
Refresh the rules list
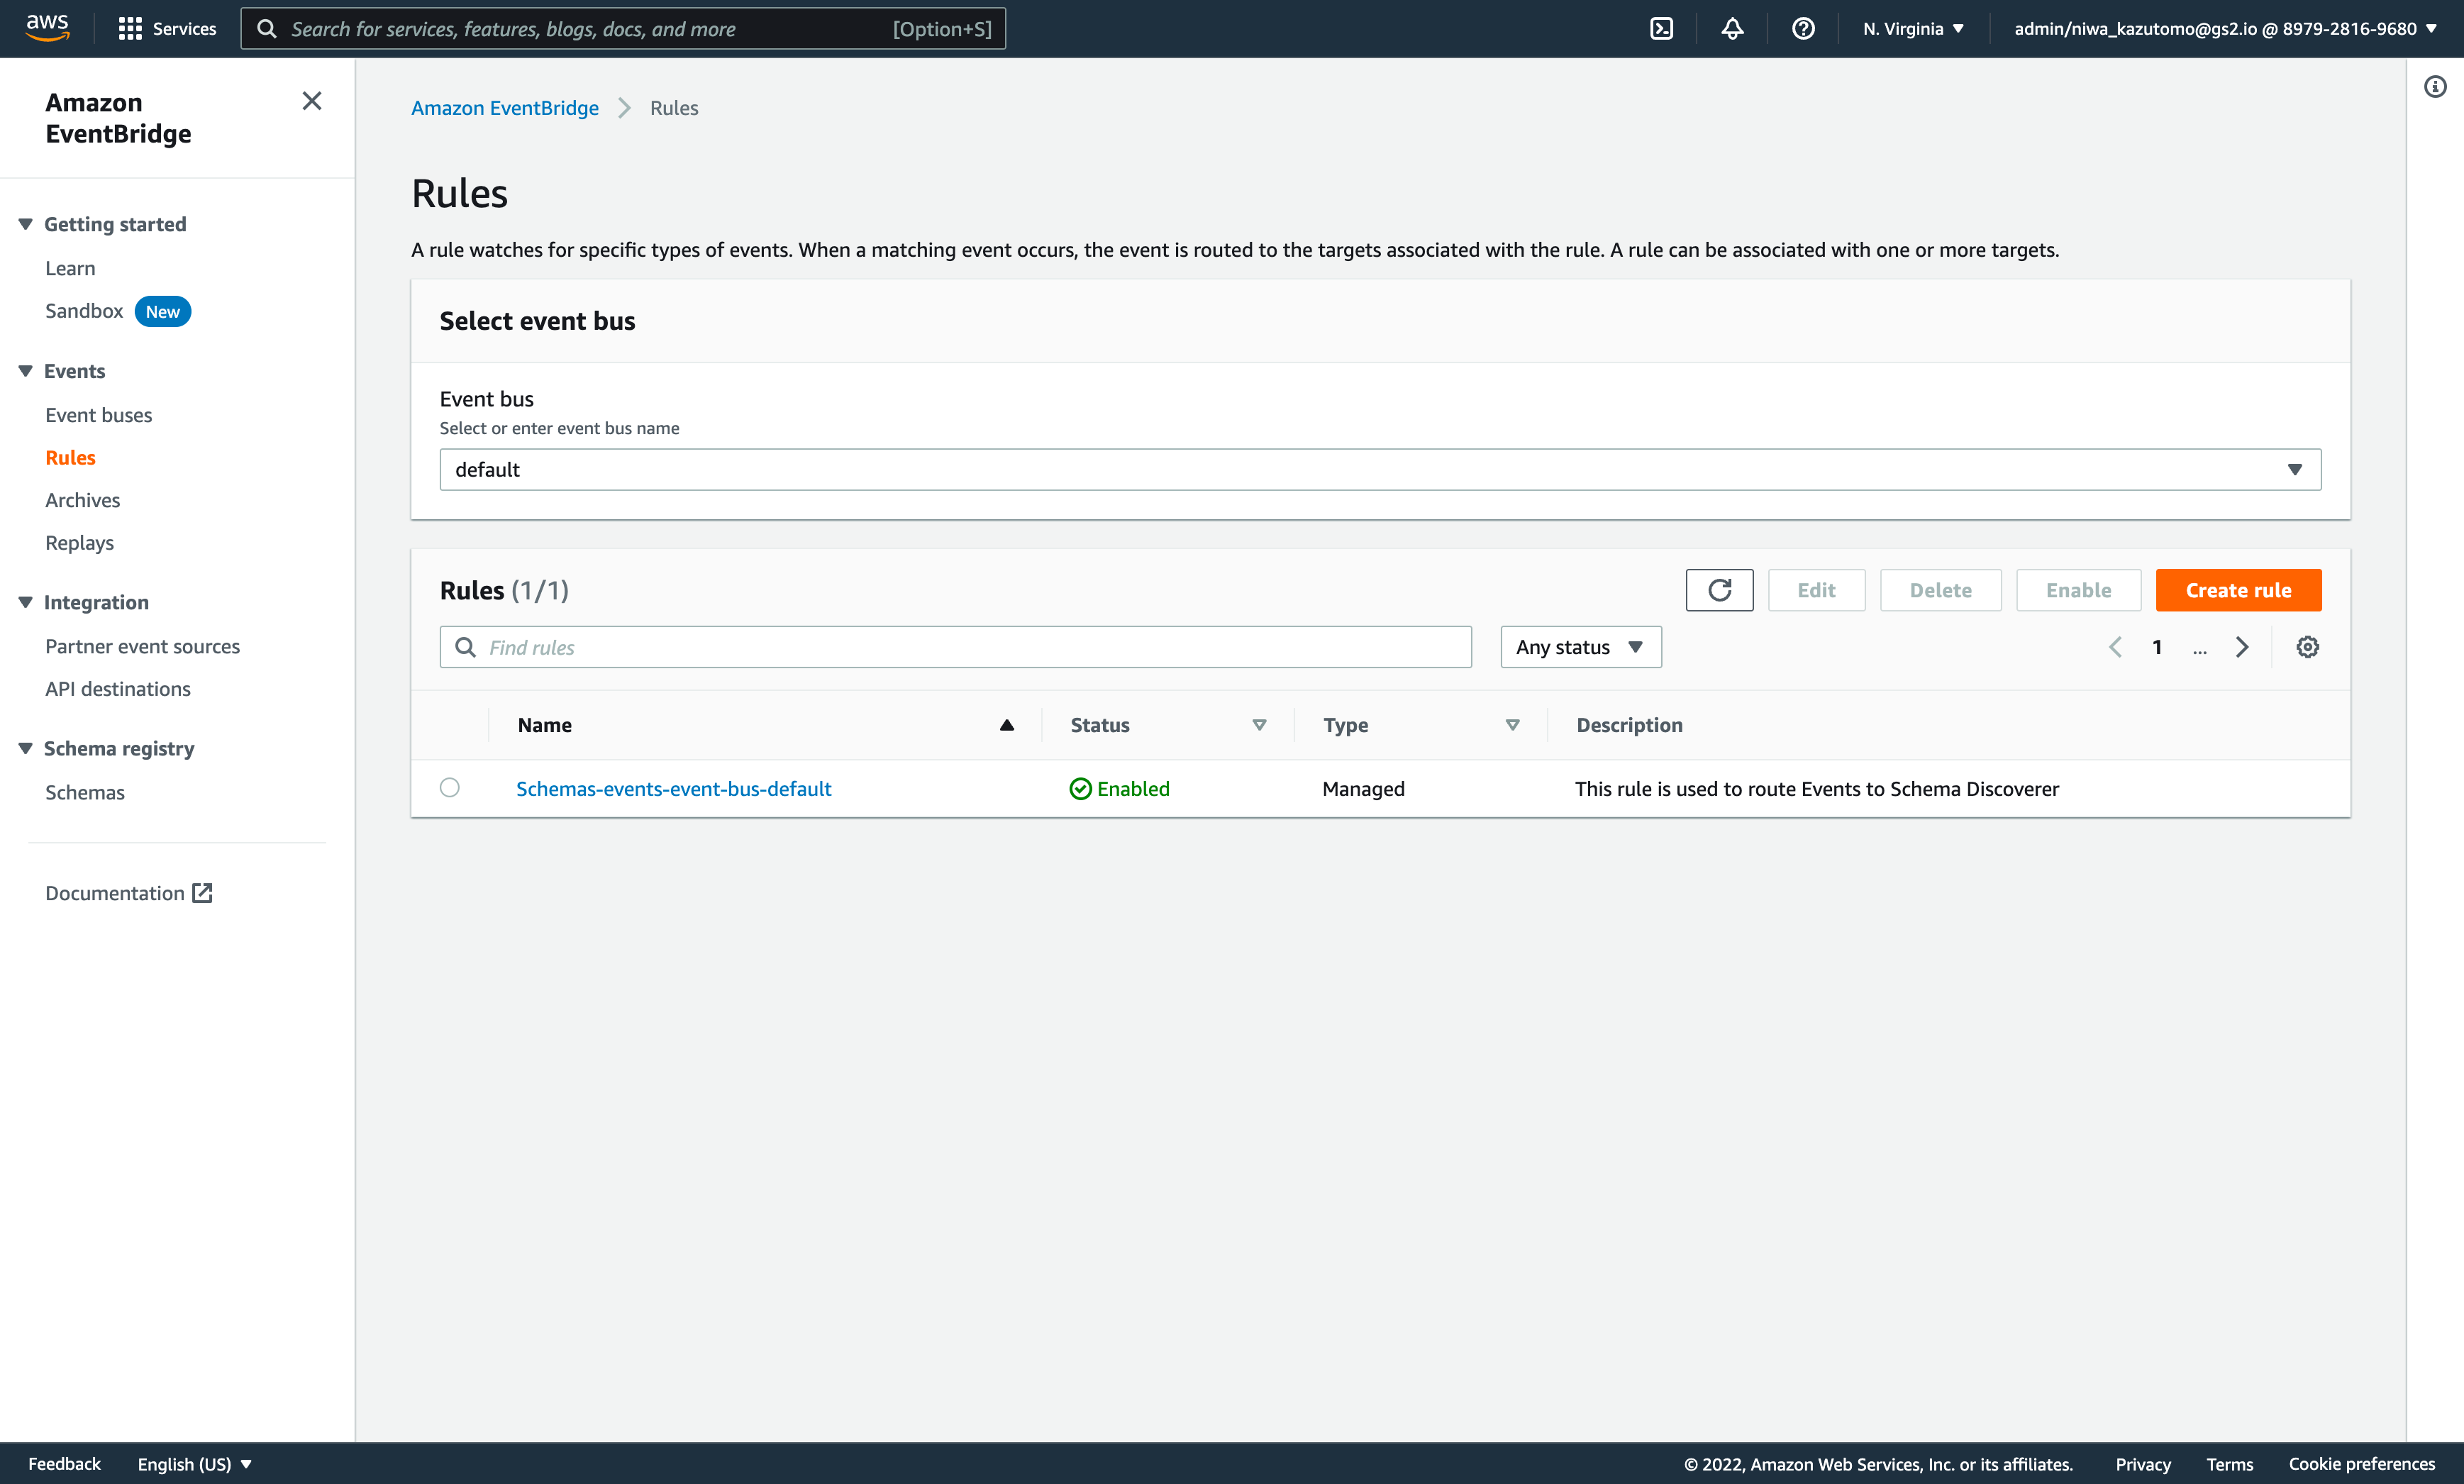(x=1719, y=590)
